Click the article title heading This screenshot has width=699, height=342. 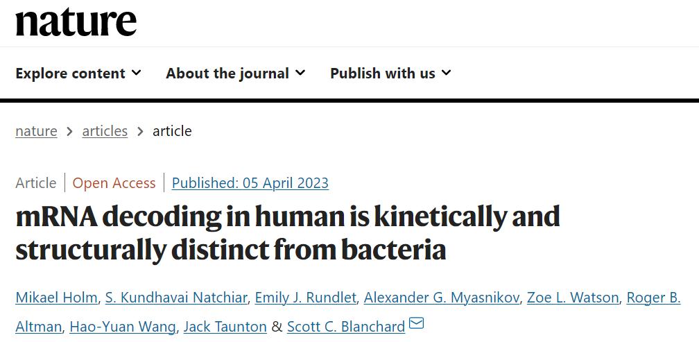tap(287, 233)
